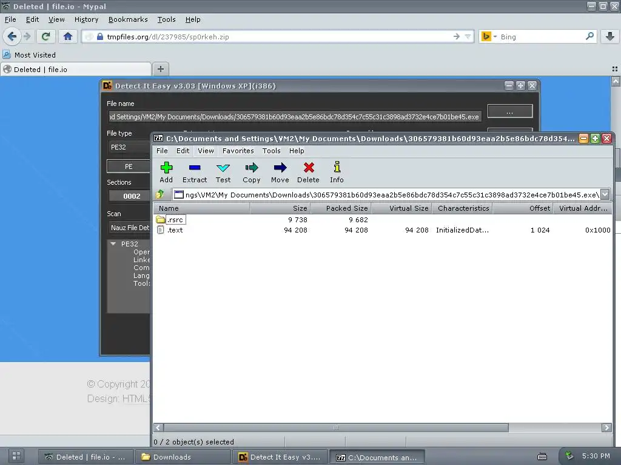Open the 7-Zip Tools menu
621x465 pixels.
coord(271,151)
